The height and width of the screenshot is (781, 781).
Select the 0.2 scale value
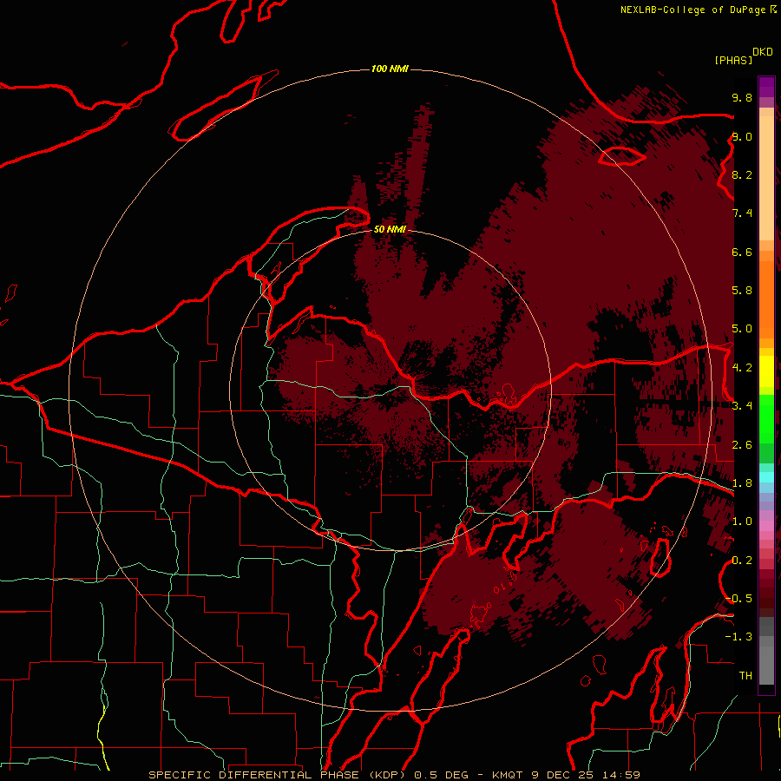[x=742, y=561]
